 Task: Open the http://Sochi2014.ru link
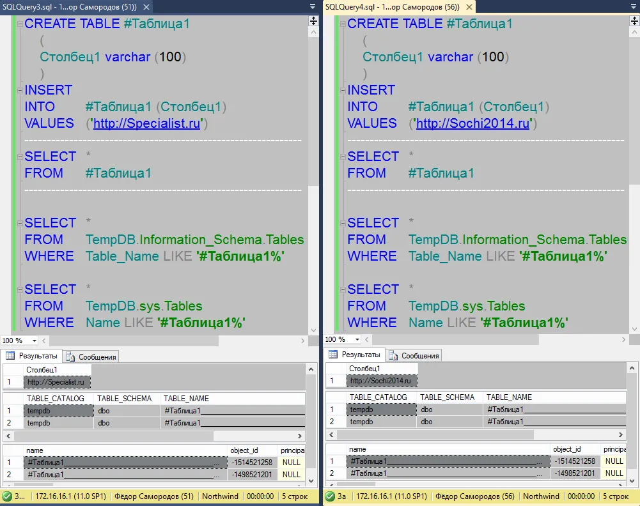pos(472,123)
